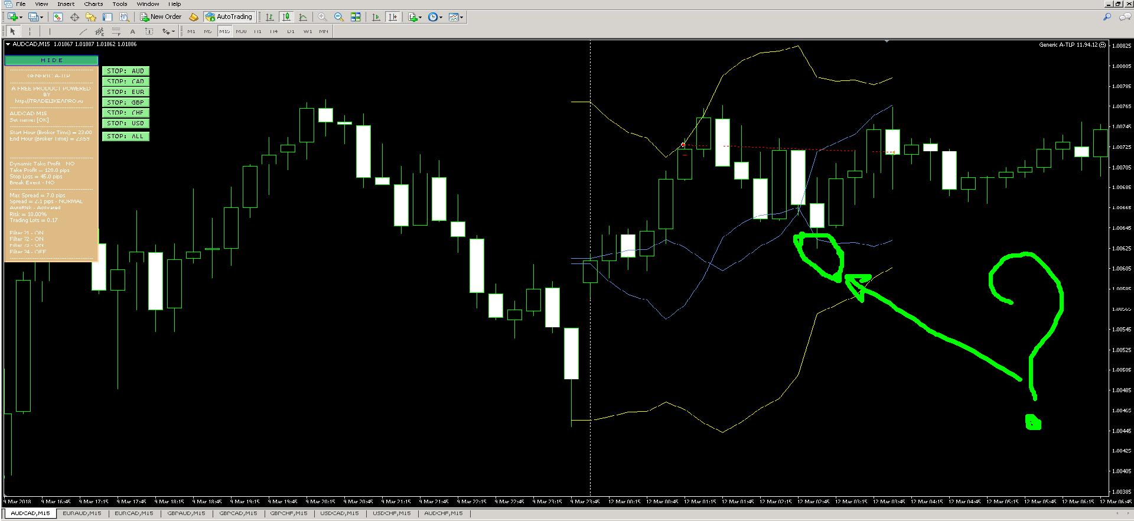This screenshot has height=521, width=1134.
Task: Click the HIDE panel button
Action: coord(51,60)
